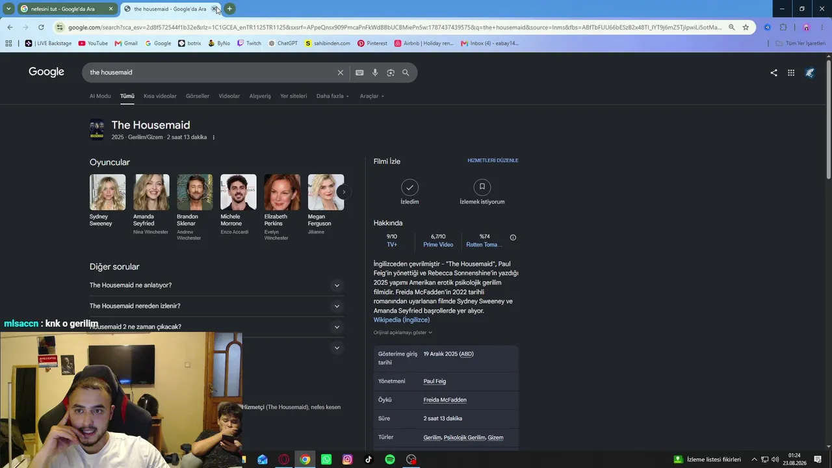Launch Spotify from the taskbar
The width and height of the screenshot is (832, 468).
click(390, 460)
